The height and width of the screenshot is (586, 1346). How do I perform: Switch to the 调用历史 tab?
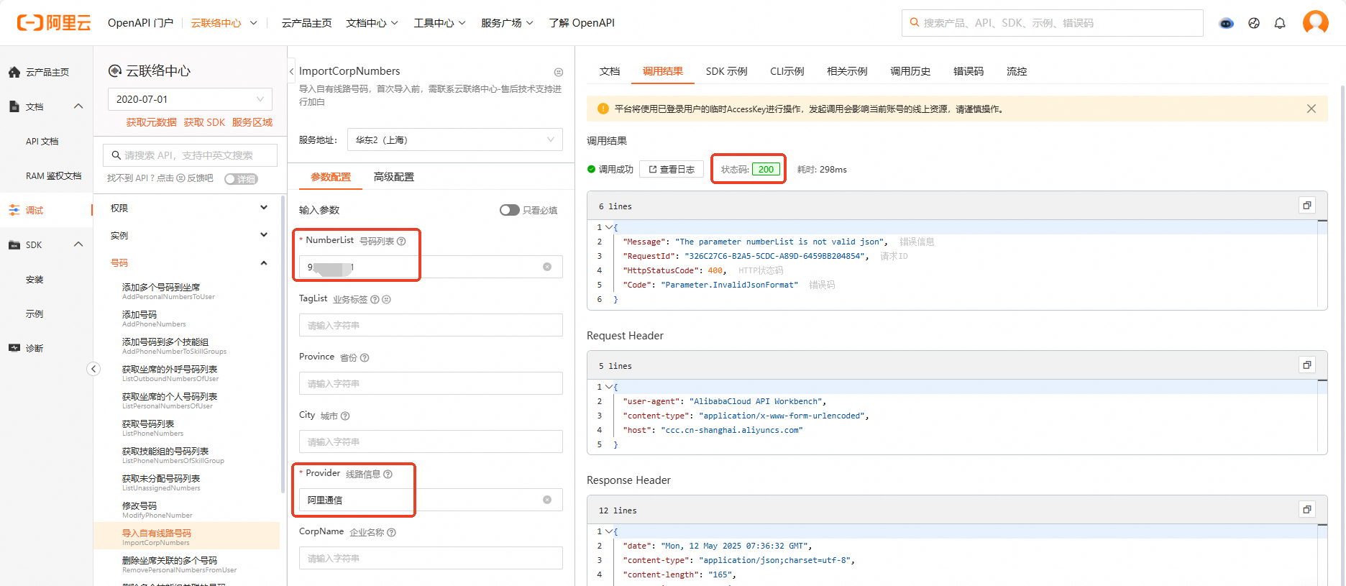910,71
